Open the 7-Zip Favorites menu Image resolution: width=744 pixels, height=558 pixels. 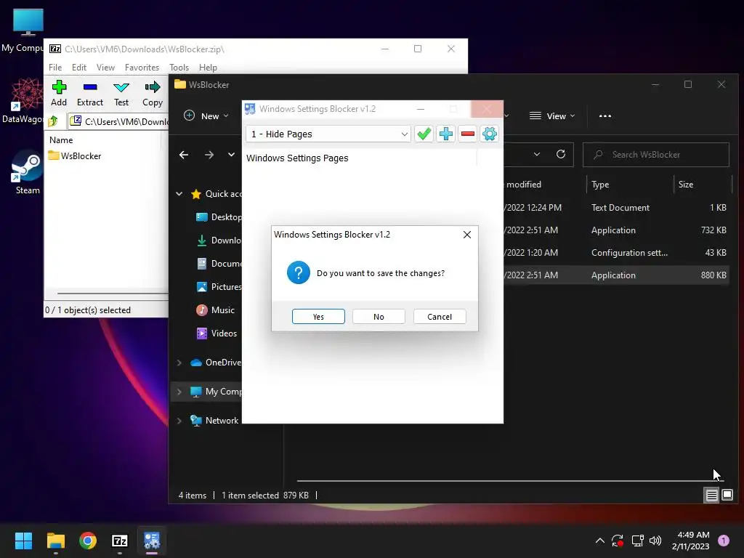[142, 68]
